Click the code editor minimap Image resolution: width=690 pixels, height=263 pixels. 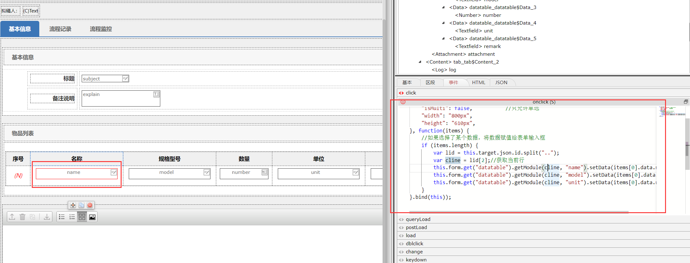point(672,111)
